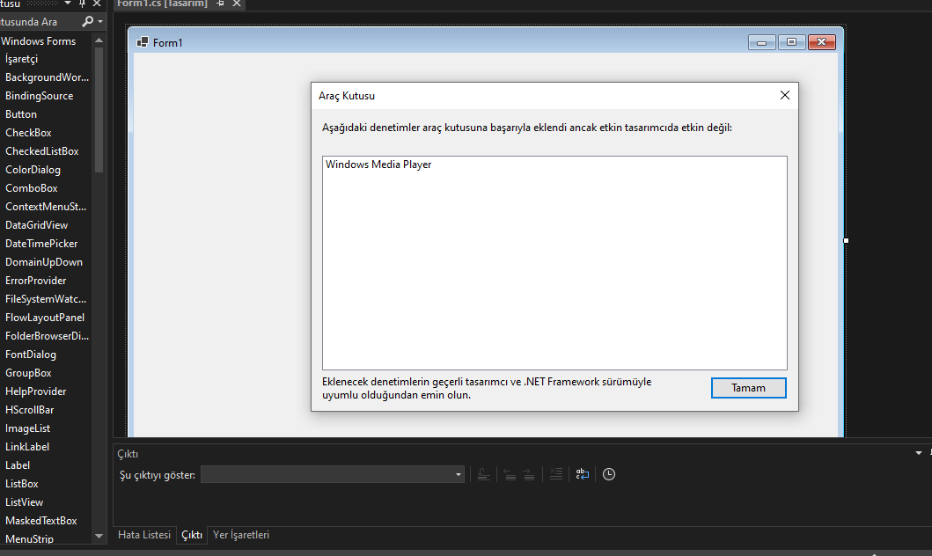Close the Form1.cs design tab
The height and width of the screenshot is (556, 932).
click(x=237, y=4)
